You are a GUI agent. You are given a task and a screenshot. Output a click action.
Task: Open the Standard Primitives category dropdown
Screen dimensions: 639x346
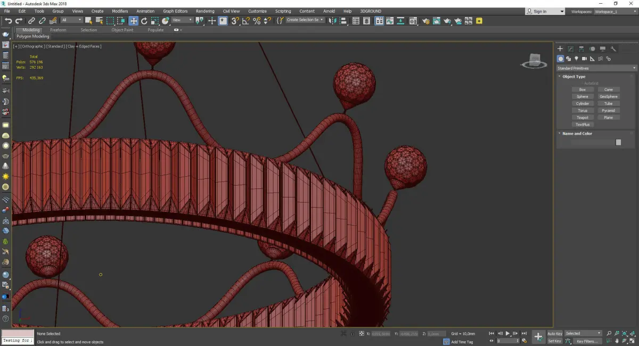tap(596, 68)
